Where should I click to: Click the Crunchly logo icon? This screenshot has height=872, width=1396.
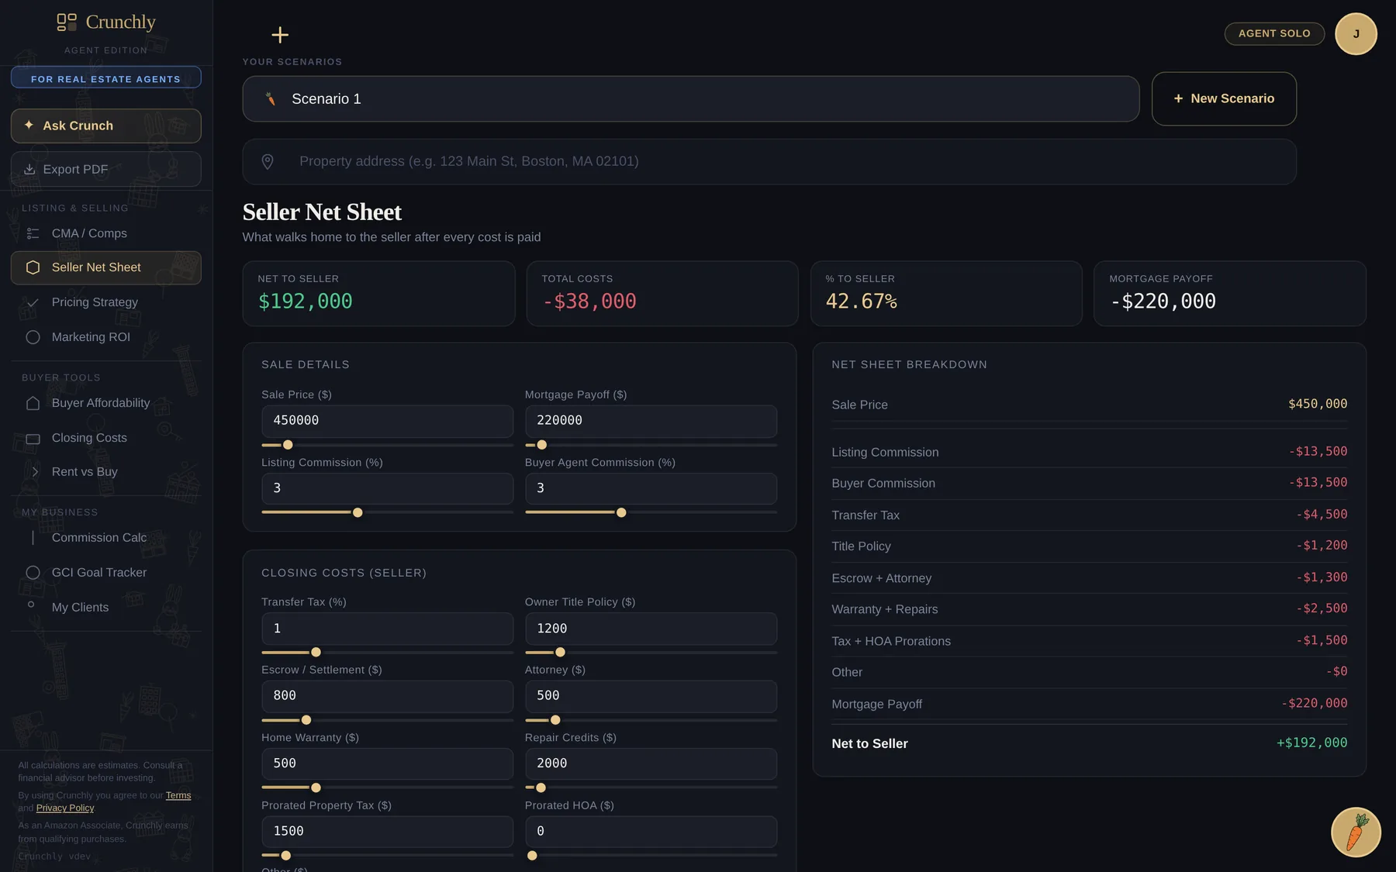[67, 22]
